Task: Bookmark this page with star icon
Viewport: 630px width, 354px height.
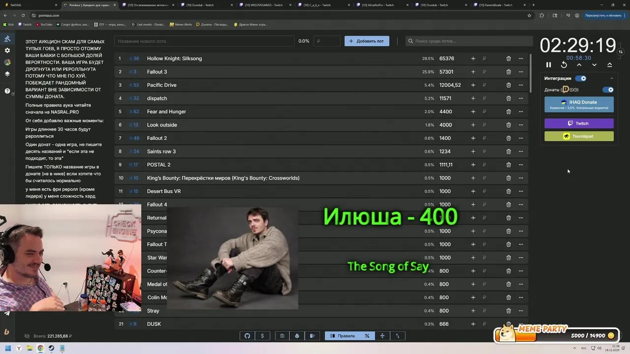Action: (x=529, y=15)
